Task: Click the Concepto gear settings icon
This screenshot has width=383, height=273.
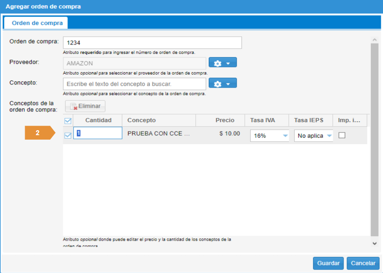Action: pos(218,84)
